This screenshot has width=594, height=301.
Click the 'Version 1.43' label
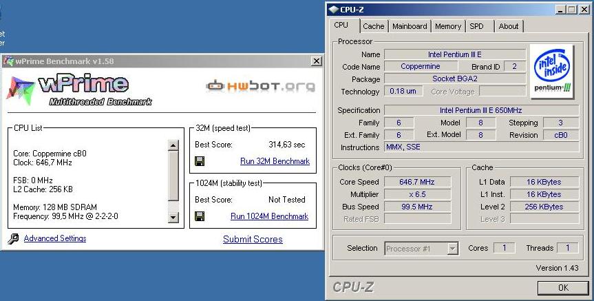click(x=558, y=268)
